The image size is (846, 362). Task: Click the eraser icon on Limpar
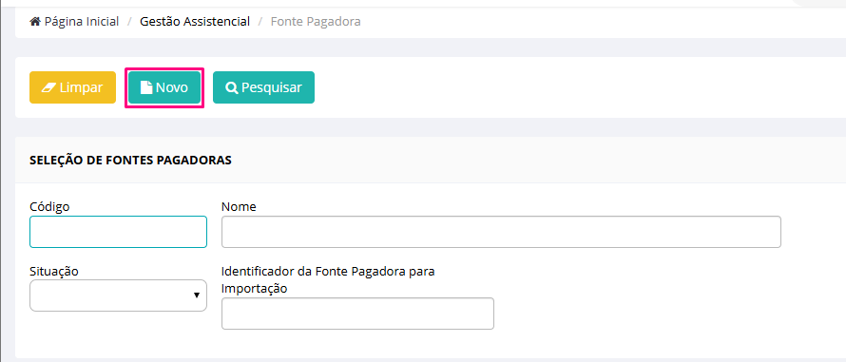point(48,87)
